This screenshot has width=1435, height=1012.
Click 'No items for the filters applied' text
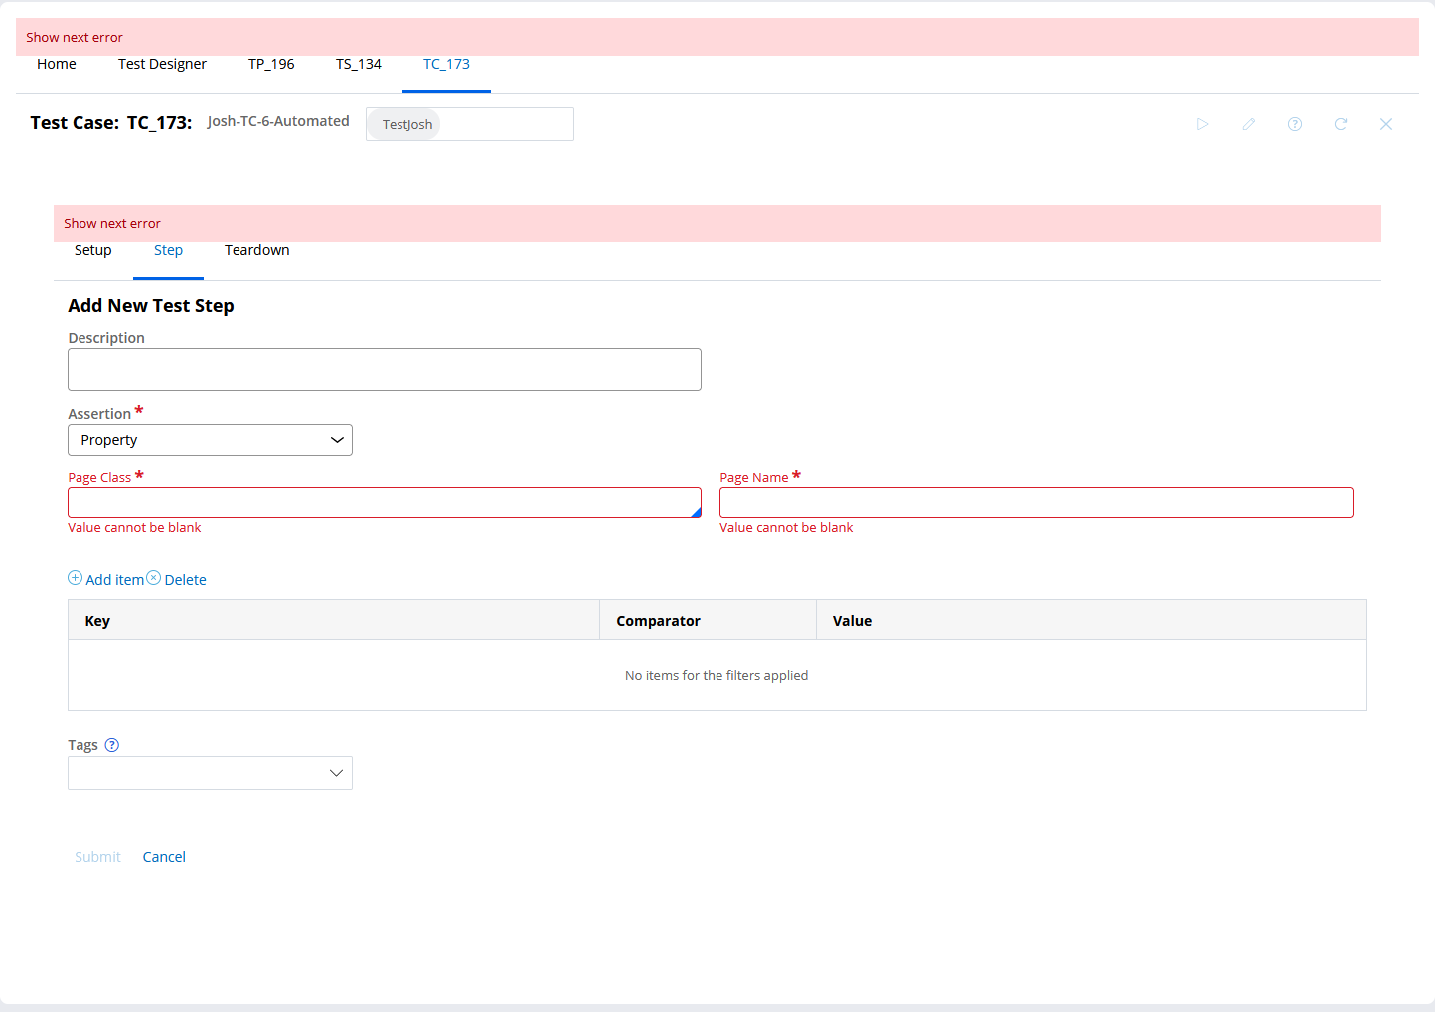tap(717, 675)
